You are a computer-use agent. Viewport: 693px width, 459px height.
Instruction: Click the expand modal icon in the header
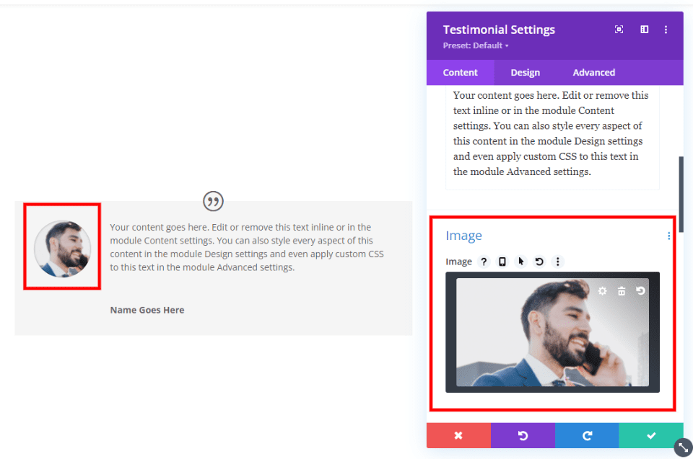[619, 29]
